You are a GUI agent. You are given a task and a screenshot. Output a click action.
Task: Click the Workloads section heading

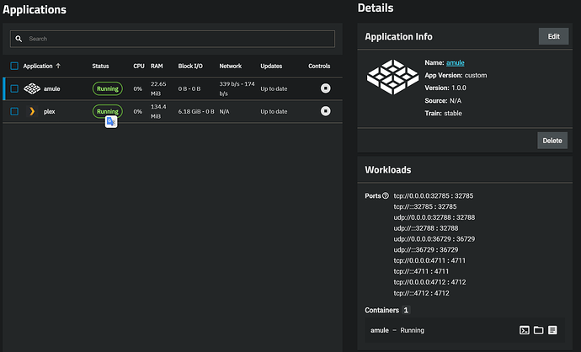click(x=388, y=170)
